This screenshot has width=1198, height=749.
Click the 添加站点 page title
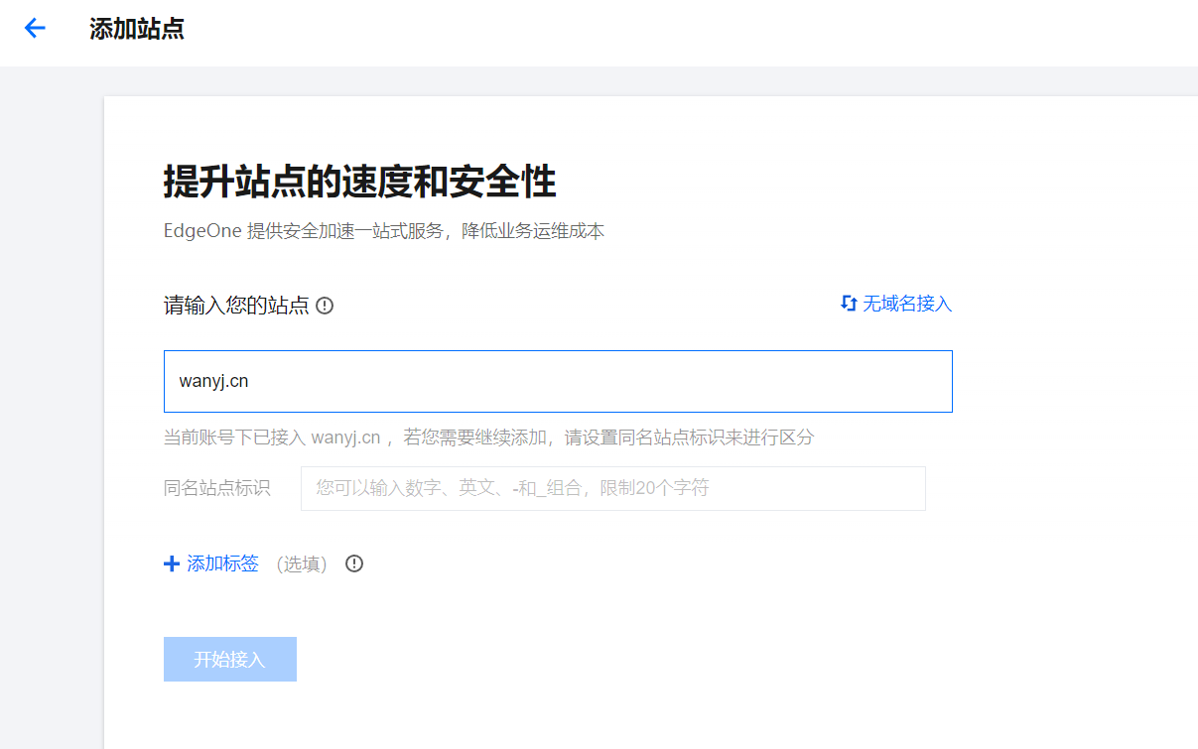click(137, 29)
